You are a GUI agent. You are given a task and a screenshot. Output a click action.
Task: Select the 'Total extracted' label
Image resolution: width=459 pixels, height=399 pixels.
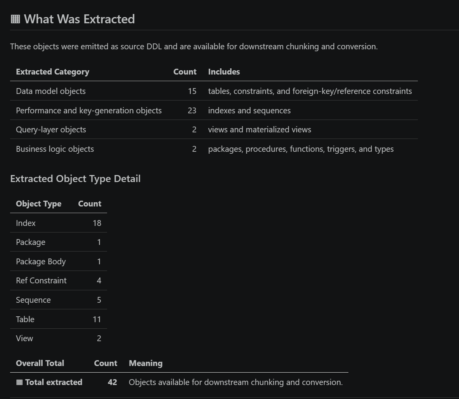(54, 382)
